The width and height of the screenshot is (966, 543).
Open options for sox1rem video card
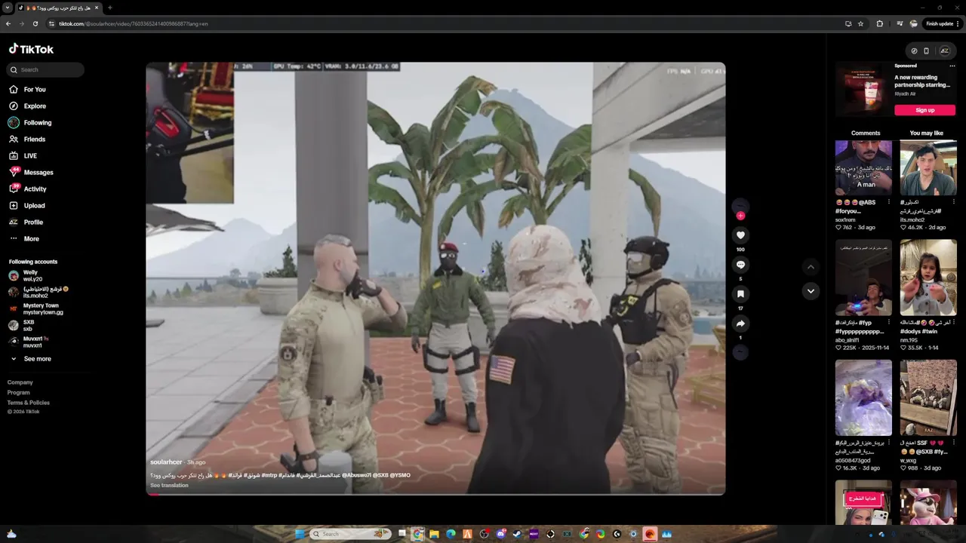click(x=888, y=202)
